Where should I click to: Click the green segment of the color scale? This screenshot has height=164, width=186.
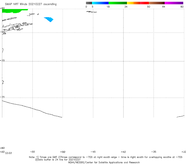[x=118, y=3]
